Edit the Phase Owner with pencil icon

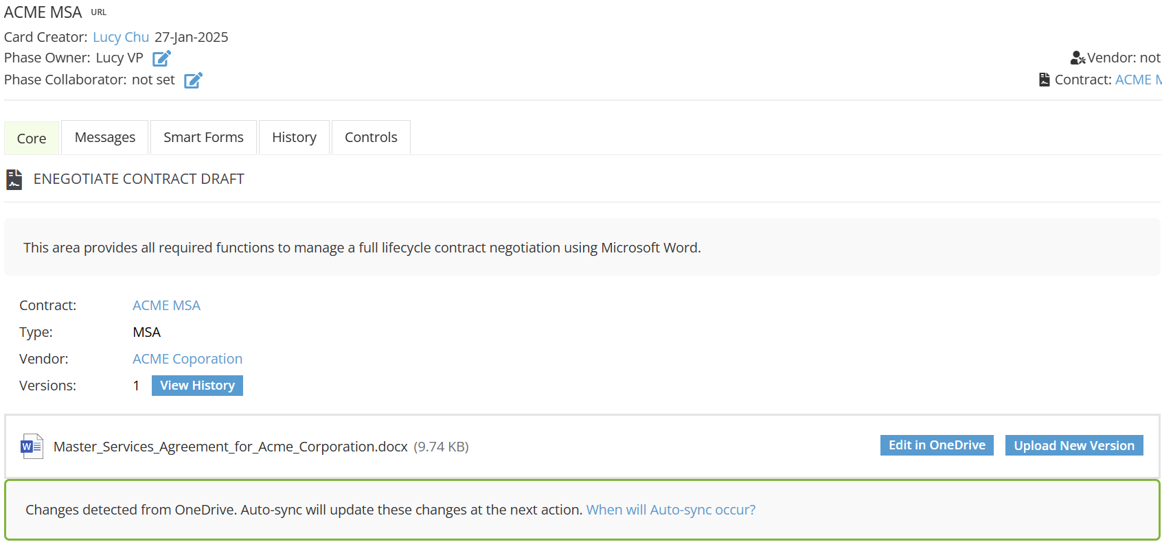[x=161, y=58]
